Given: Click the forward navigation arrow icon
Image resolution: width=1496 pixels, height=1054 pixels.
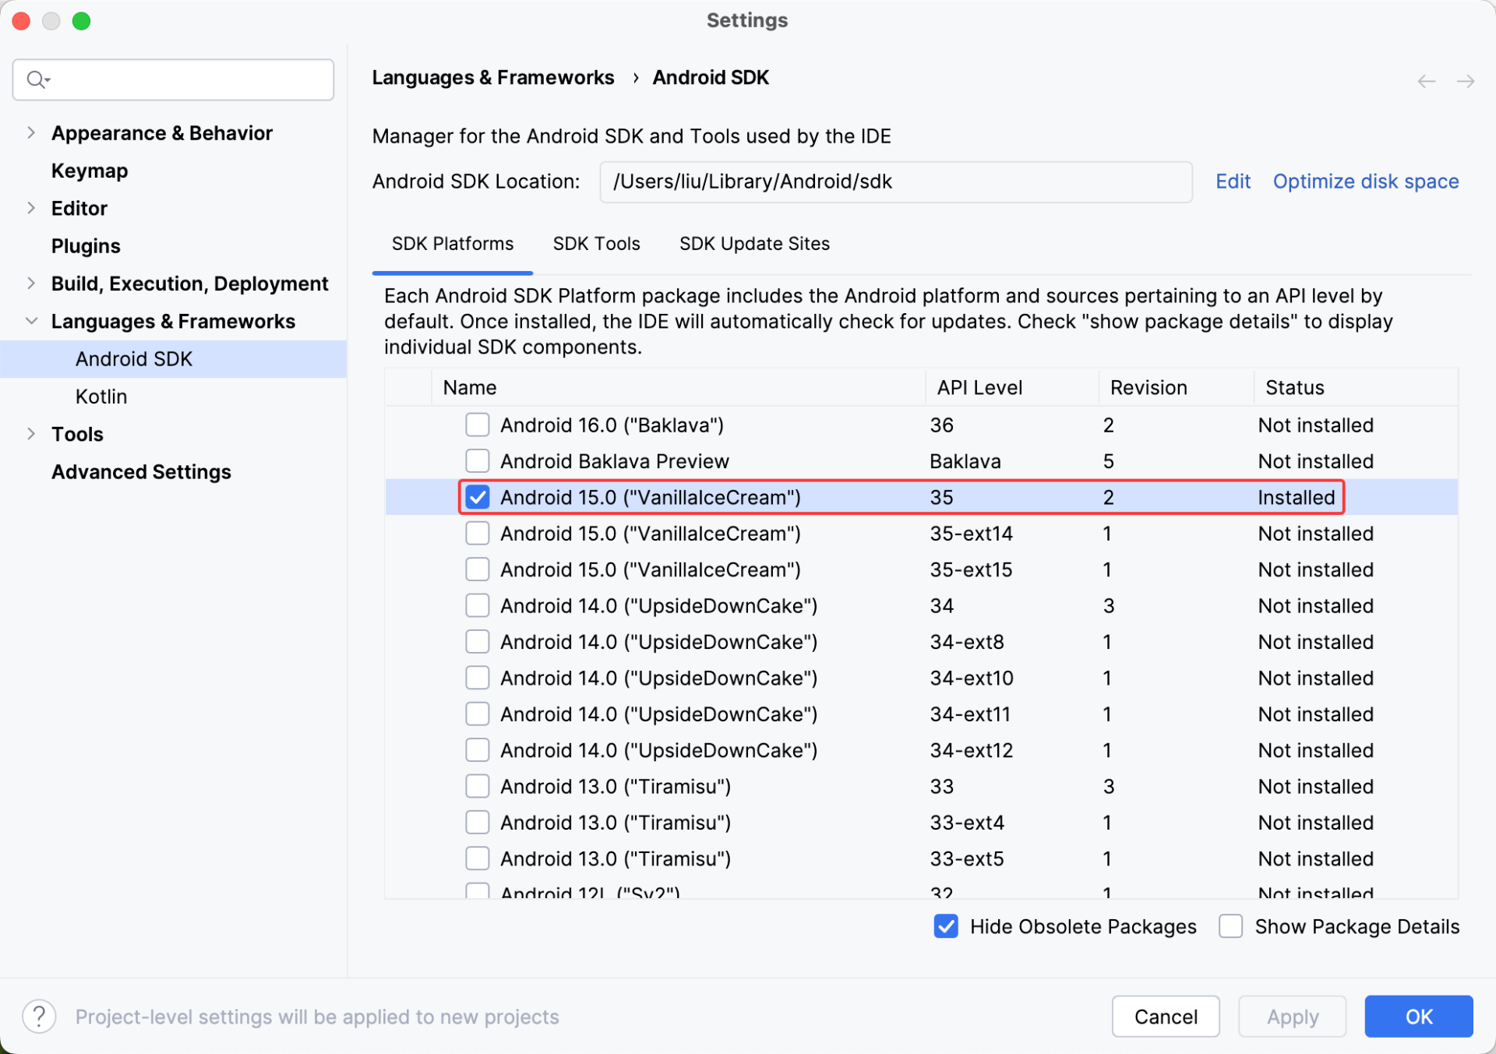Looking at the screenshot, I should click(1465, 81).
